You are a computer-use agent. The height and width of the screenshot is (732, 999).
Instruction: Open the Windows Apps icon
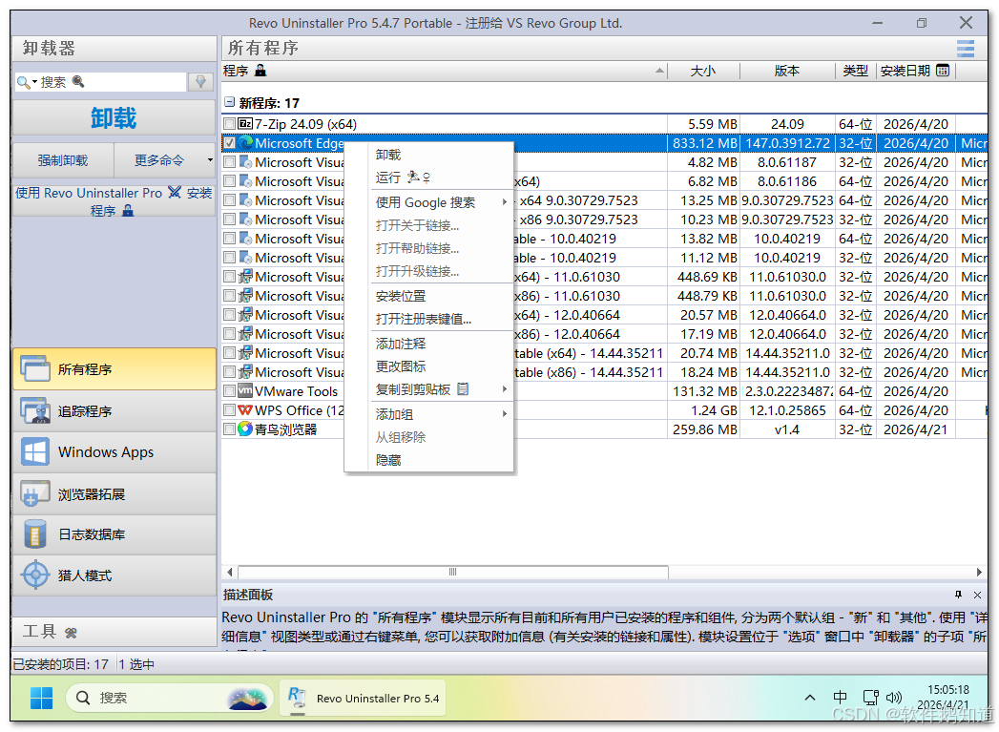[x=35, y=451]
